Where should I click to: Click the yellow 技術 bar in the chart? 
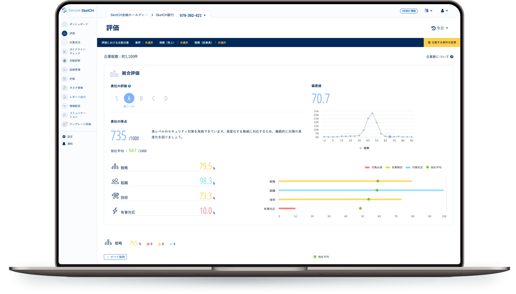[340, 199]
